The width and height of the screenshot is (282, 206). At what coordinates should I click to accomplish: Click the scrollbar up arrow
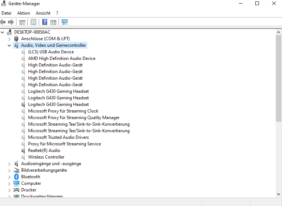pos(279,33)
